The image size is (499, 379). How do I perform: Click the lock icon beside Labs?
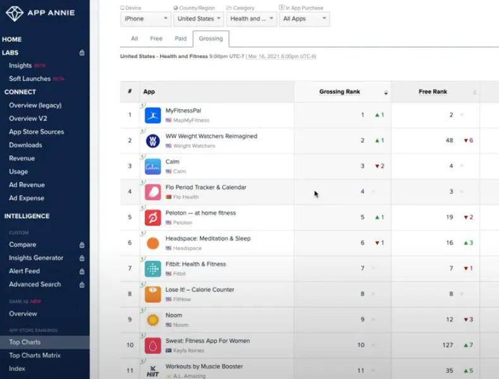coord(82,52)
